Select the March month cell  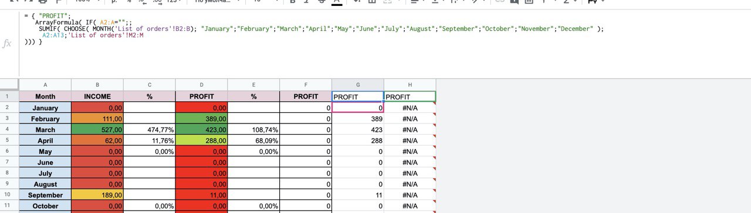(45, 129)
